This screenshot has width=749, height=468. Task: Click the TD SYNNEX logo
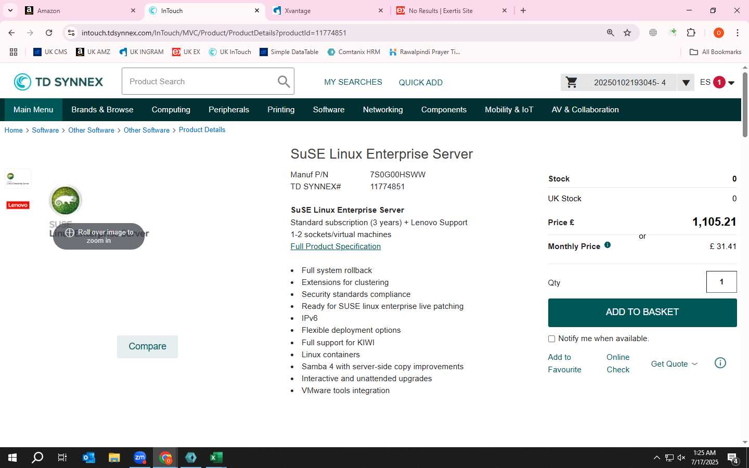coord(58,82)
